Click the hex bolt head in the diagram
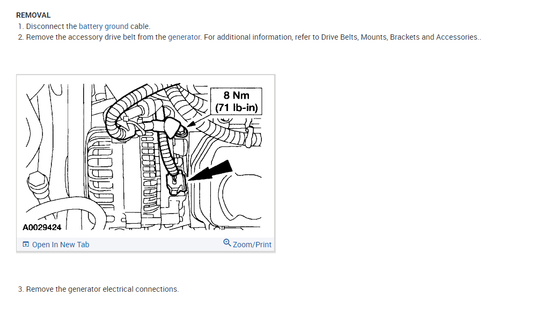This screenshot has height=310, width=558. [38, 181]
